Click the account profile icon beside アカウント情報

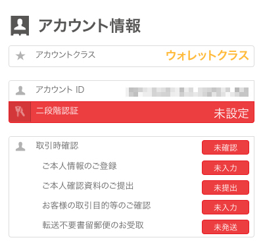20,26
